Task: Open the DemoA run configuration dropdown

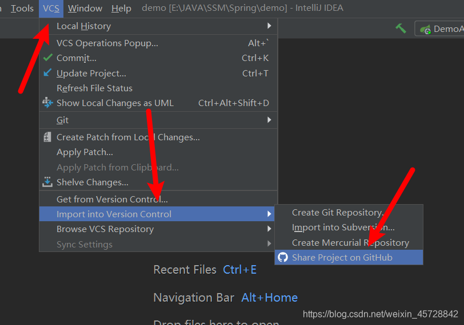Action: tap(439, 29)
